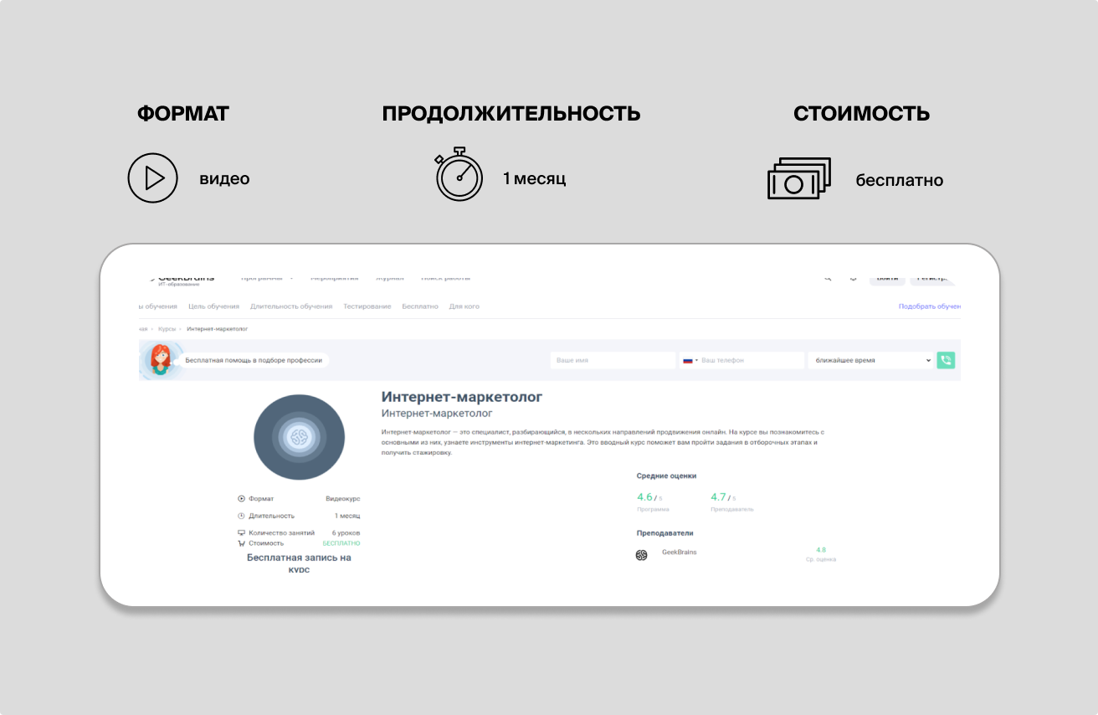Viewport: 1098px width, 715px height.
Task: Click Бесплатная помощь в подборе профессии
Action: tap(254, 360)
